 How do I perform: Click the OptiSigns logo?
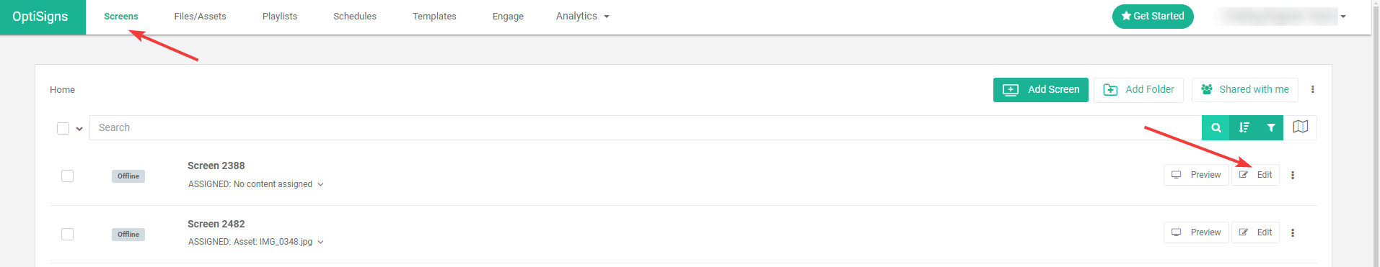(x=40, y=17)
